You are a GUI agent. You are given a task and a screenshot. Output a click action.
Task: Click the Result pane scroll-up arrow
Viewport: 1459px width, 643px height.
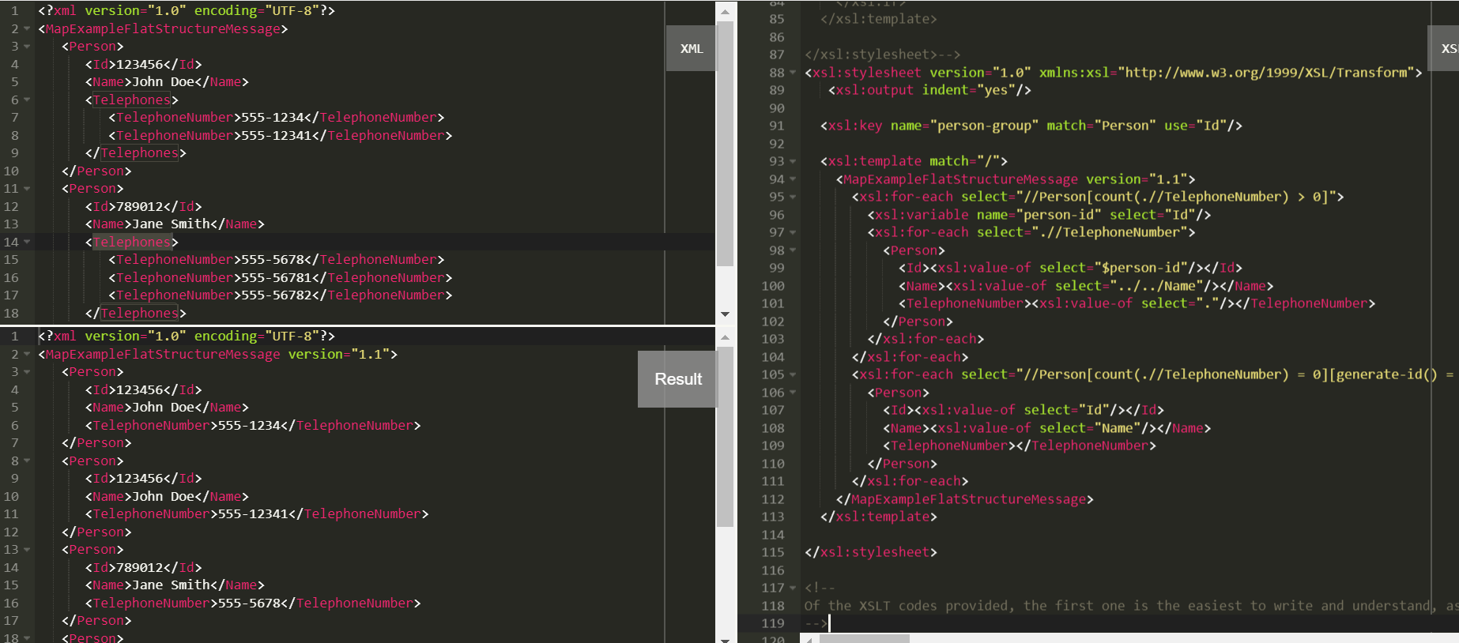pyautogui.click(x=725, y=337)
